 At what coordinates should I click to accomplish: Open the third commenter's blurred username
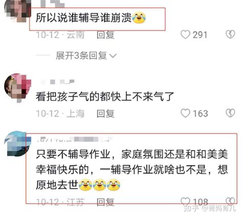coord(75,139)
